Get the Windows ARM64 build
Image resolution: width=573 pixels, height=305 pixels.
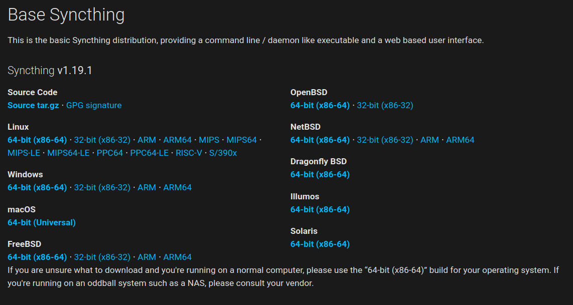(178, 187)
